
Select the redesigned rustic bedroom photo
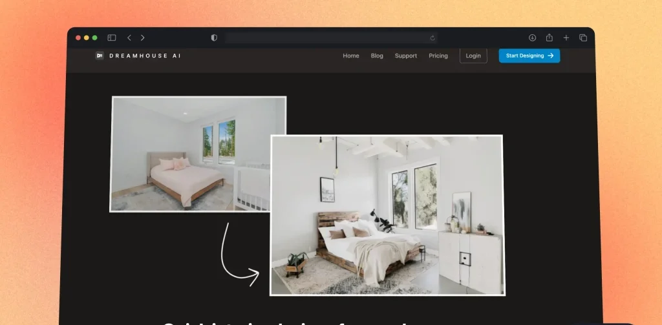[x=387, y=215]
